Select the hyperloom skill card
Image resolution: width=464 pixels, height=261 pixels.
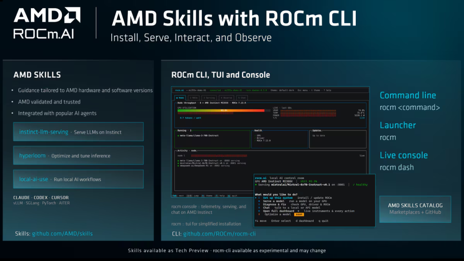click(x=79, y=155)
